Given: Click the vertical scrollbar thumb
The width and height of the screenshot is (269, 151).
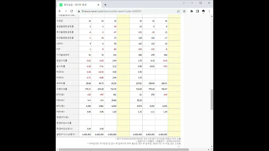Looking at the screenshot, I should coord(212,99).
